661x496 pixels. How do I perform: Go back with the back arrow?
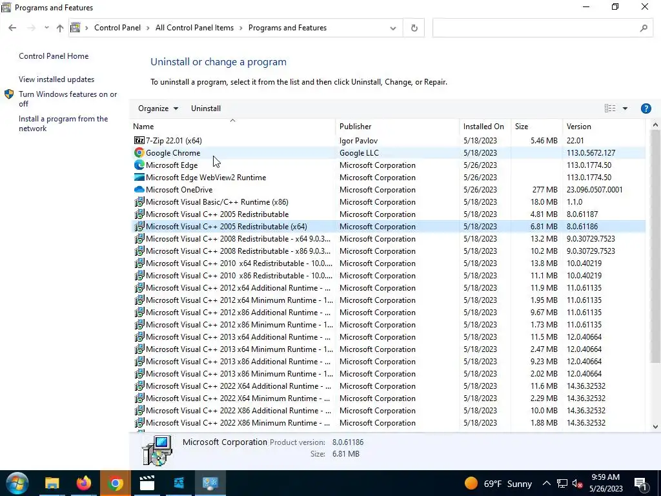click(12, 28)
